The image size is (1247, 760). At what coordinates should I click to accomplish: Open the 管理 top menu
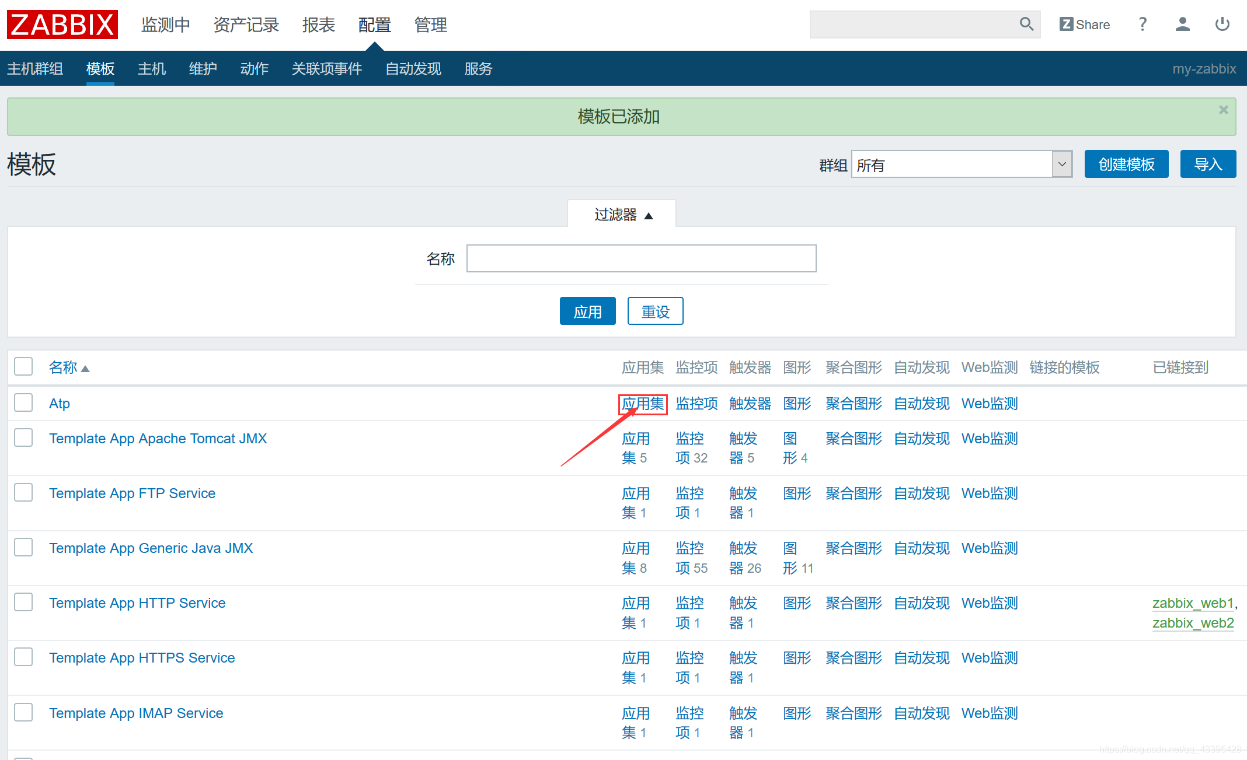click(x=431, y=24)
